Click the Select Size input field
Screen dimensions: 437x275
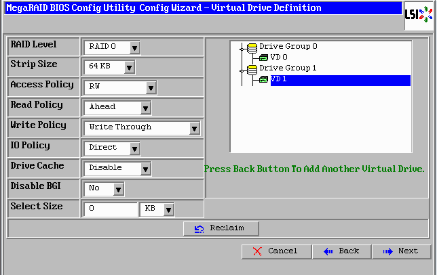coord(111,209)
